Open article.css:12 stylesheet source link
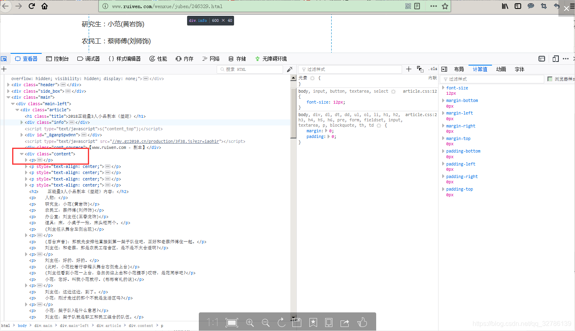This screenshot has width=575, height=331. click(x=420, y=91)
